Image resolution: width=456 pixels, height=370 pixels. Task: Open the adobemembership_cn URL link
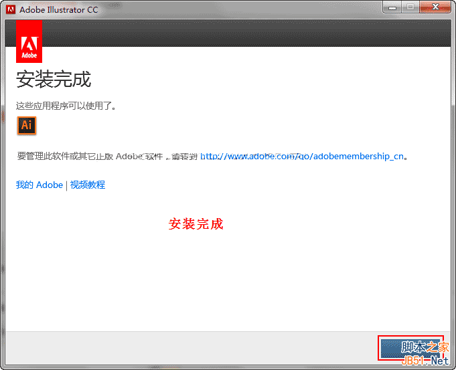point(302,157)
